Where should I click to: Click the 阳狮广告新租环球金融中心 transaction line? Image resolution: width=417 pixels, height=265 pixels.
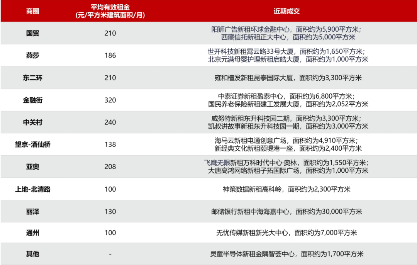(286, 29)
